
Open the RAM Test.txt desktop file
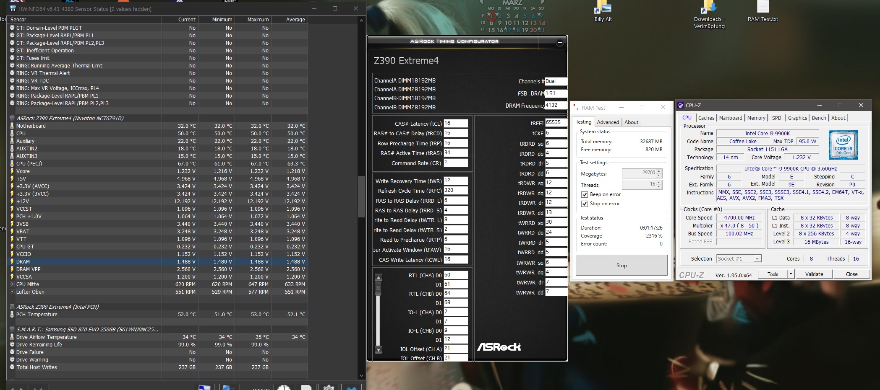(763, 11)
